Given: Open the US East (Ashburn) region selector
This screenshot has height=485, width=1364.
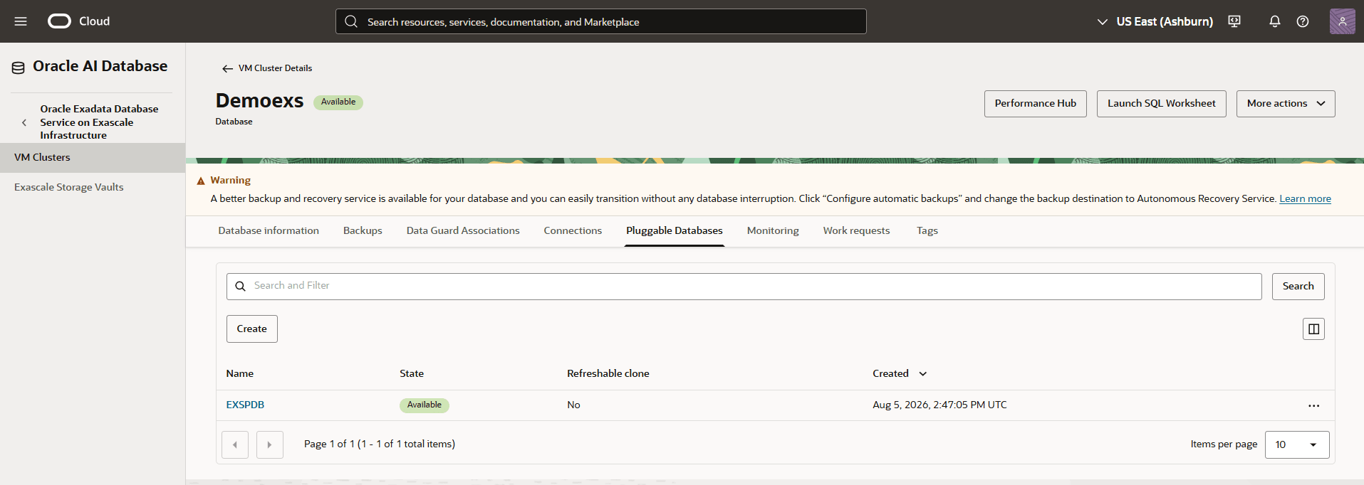Looking at the screenshot, I should 1155,21.
